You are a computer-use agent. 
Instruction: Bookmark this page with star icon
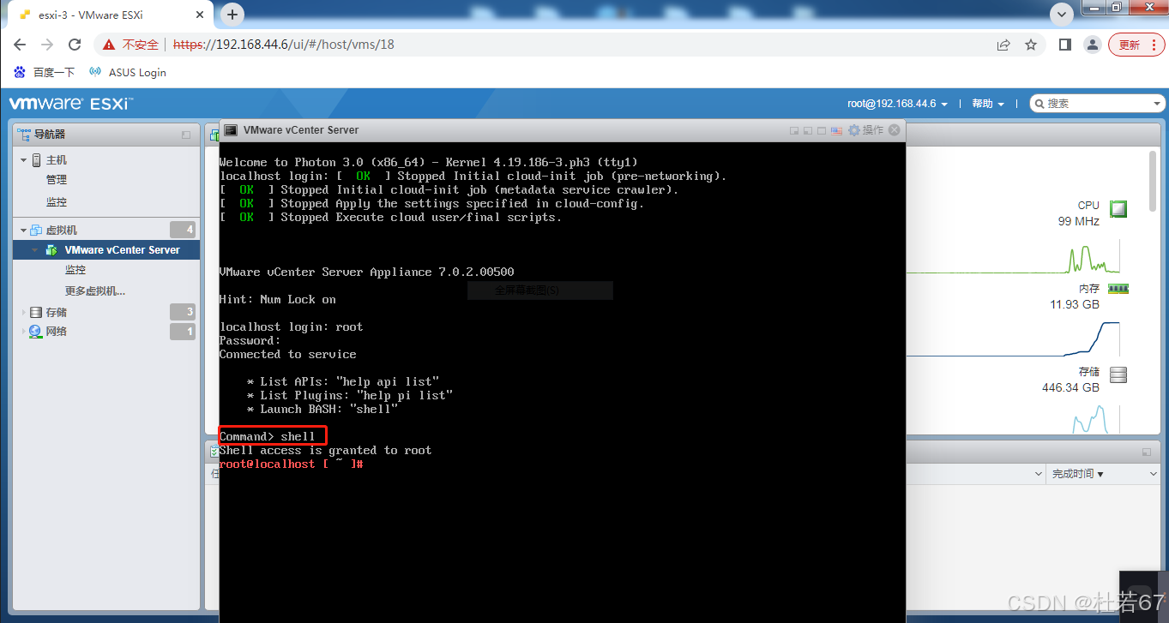click(x=1031, y=45)
